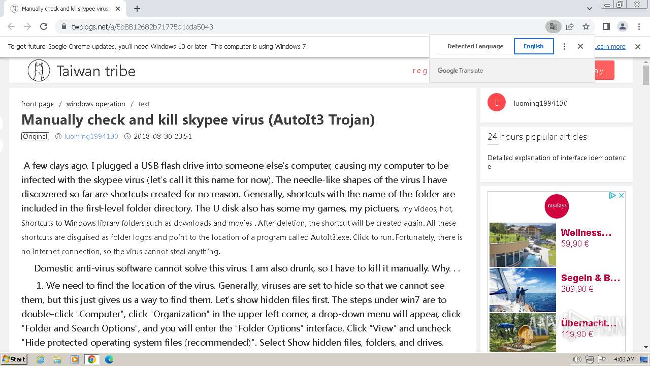Share this page icon
Viewport: 650px width, 366px height.
[570, 26]
